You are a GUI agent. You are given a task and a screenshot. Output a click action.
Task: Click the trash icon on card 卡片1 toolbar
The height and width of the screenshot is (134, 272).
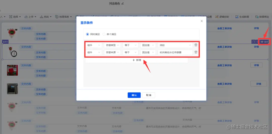coord(257,42)
